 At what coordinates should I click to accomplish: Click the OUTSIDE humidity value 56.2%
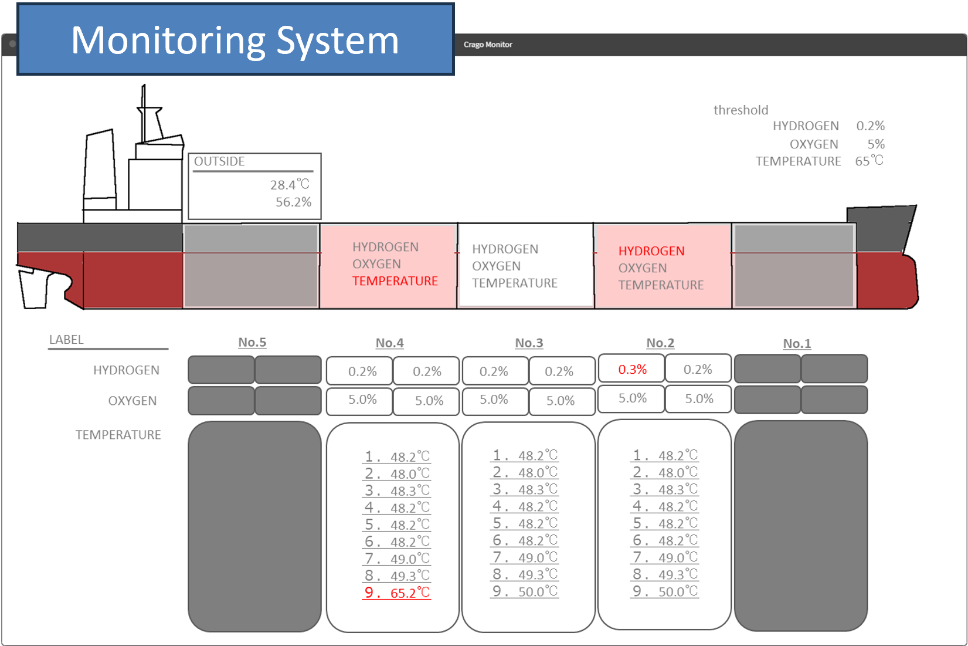(x=293, y=202)
